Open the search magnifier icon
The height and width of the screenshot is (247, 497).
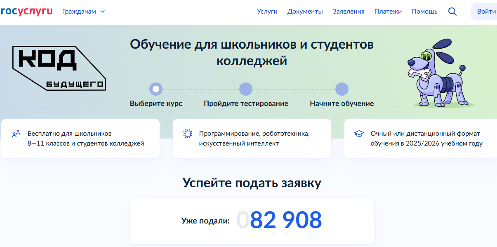pyautogui.click(x=452, y=12)
